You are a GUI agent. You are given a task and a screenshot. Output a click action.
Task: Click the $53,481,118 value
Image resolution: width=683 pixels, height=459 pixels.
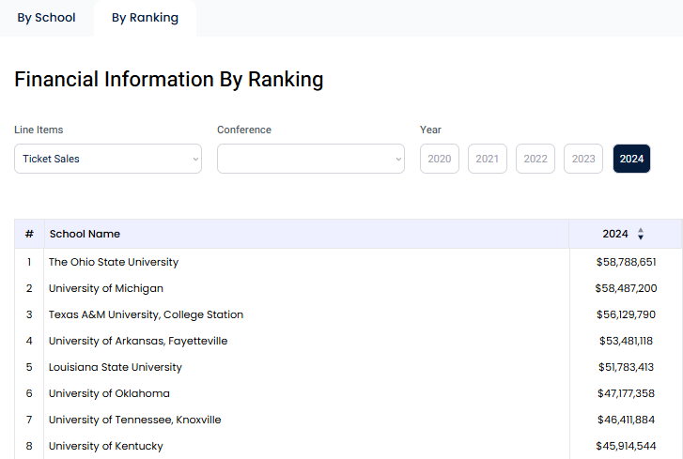(626, 341)
